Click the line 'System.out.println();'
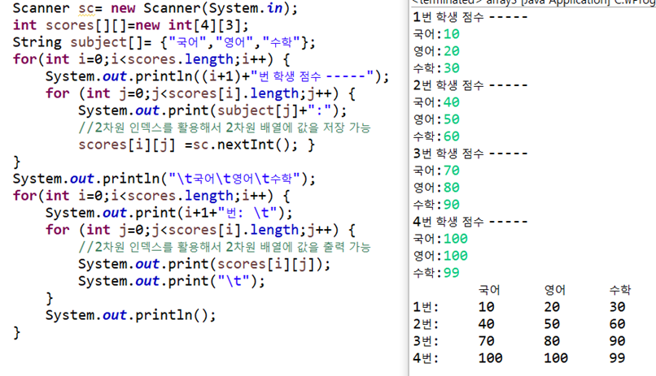This screenshot has width=656, height=376. click(130, 315)
